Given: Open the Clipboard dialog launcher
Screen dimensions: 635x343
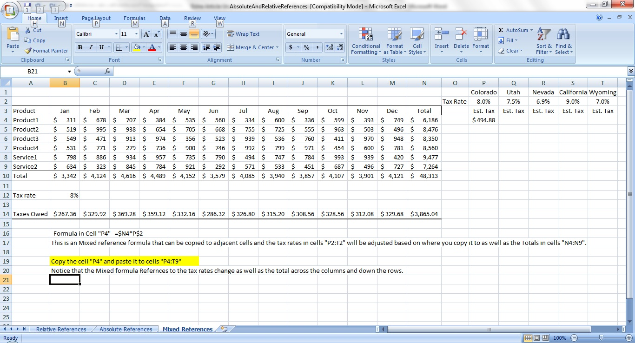Looking at the screenshot, I should coord(67,60).
